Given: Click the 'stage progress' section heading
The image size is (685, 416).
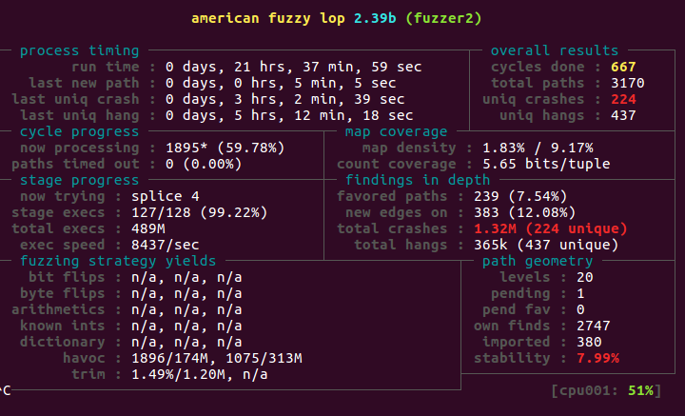Looking at the screenshot, I should [80, 180].
